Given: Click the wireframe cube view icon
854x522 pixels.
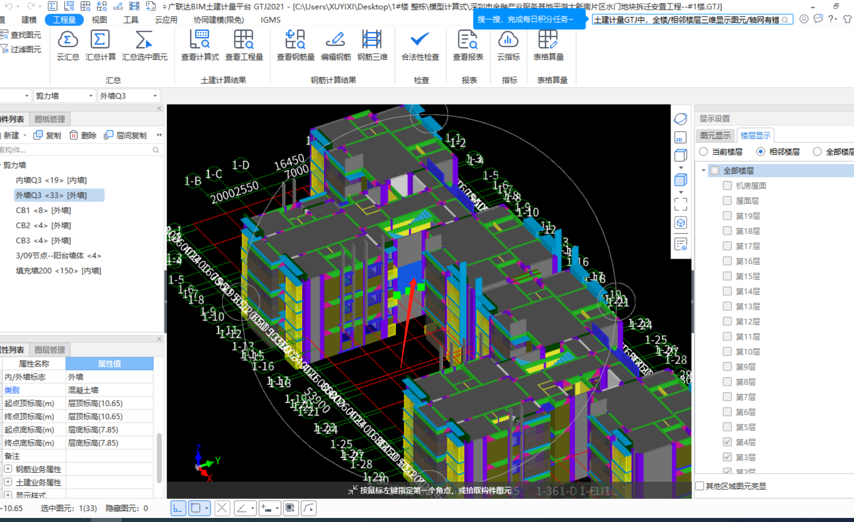Looking at the screenshot, I should pos(680,155).
